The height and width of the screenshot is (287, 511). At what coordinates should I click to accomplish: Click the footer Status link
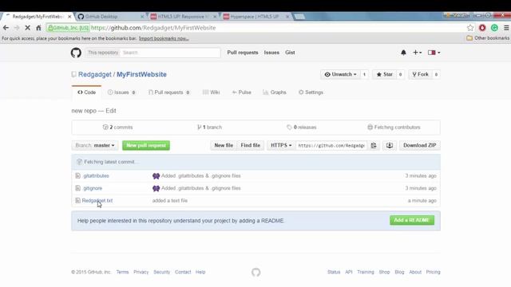pos(334,272)
